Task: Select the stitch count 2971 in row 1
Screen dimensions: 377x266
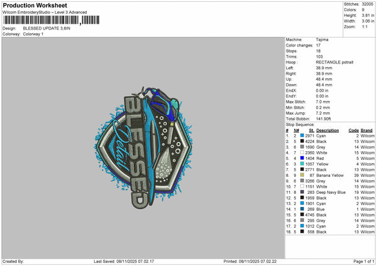Action: coord(310,136)
